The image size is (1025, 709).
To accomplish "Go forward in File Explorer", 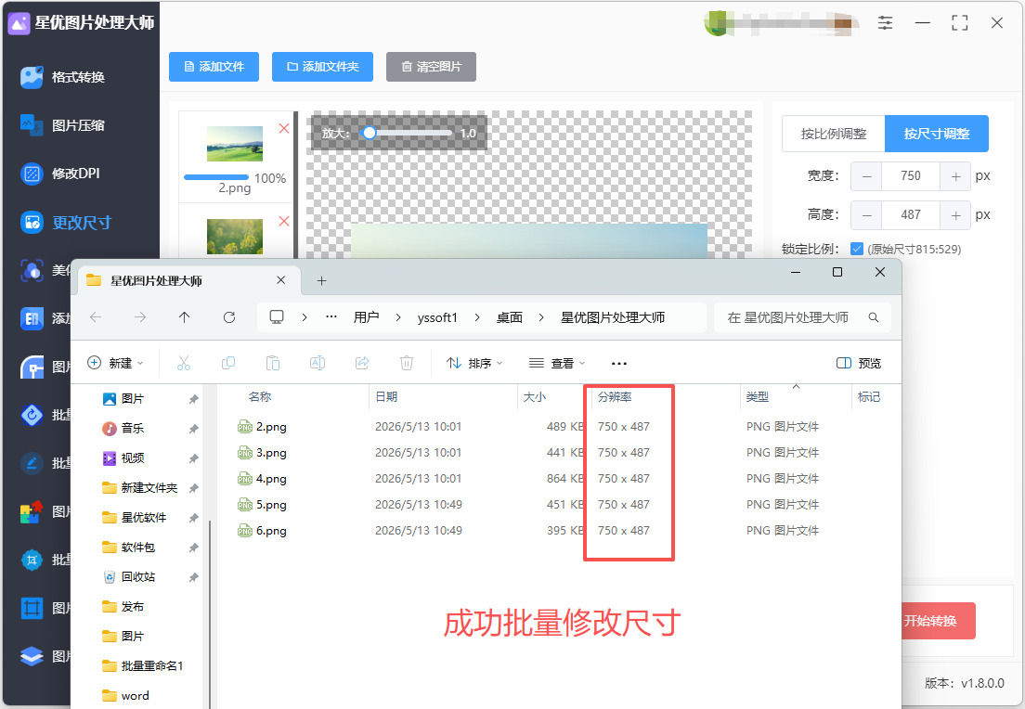I will [x=140, y=317].
